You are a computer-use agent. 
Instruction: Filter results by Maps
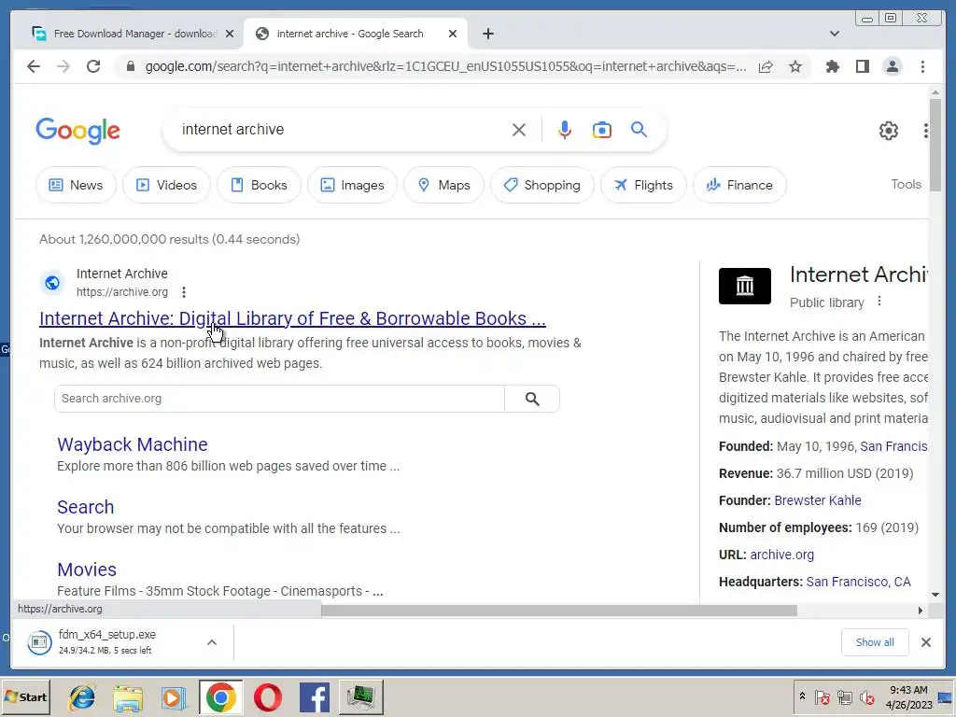(443, 185)
